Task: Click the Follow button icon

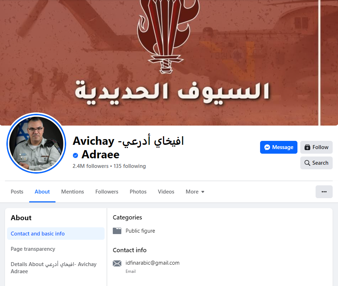Action: [307, 147]
